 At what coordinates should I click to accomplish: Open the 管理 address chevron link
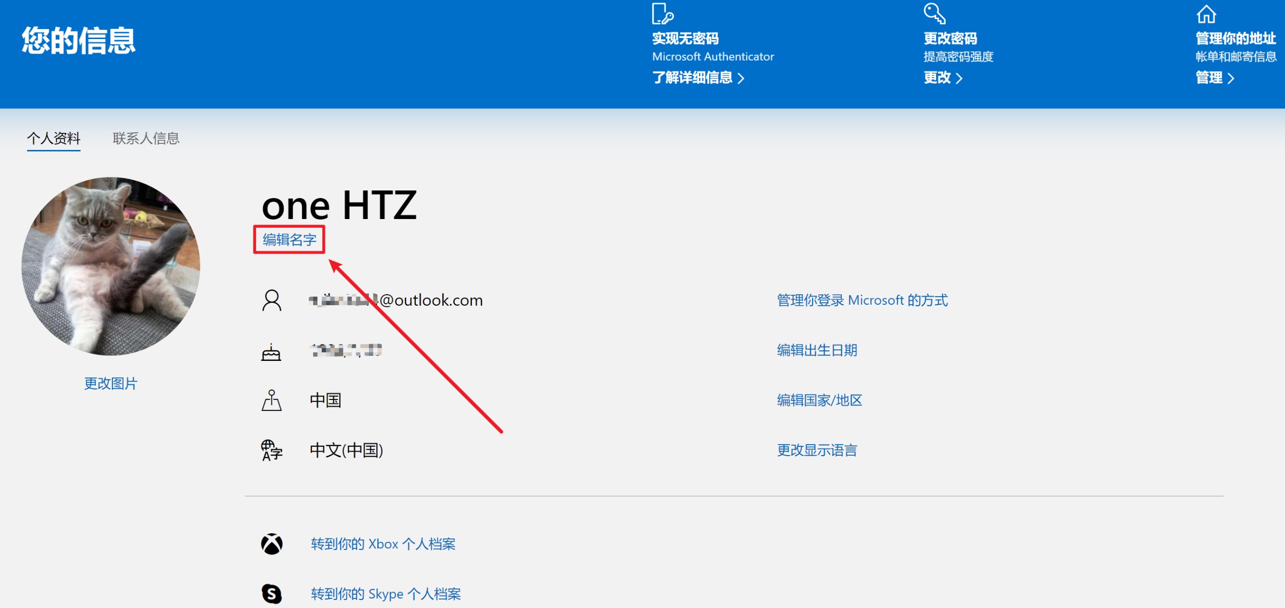click(x=1215, y=78)
